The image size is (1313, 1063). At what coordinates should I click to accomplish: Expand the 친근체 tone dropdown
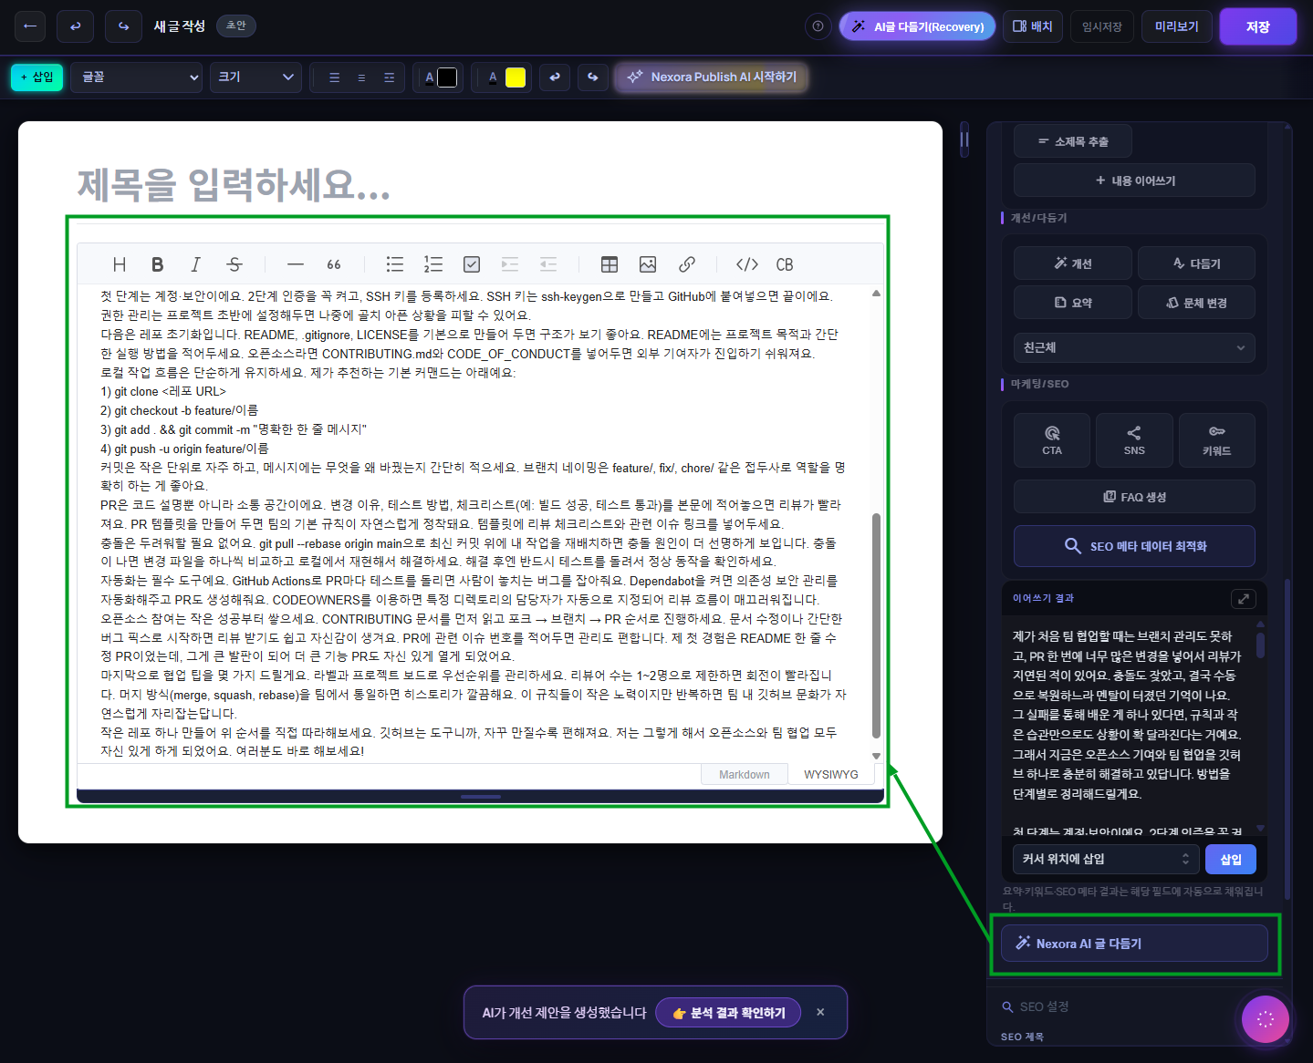tap(1134, 347)
